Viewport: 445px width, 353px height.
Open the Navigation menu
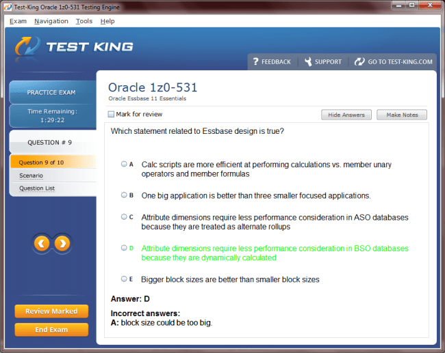coord(51,21)
